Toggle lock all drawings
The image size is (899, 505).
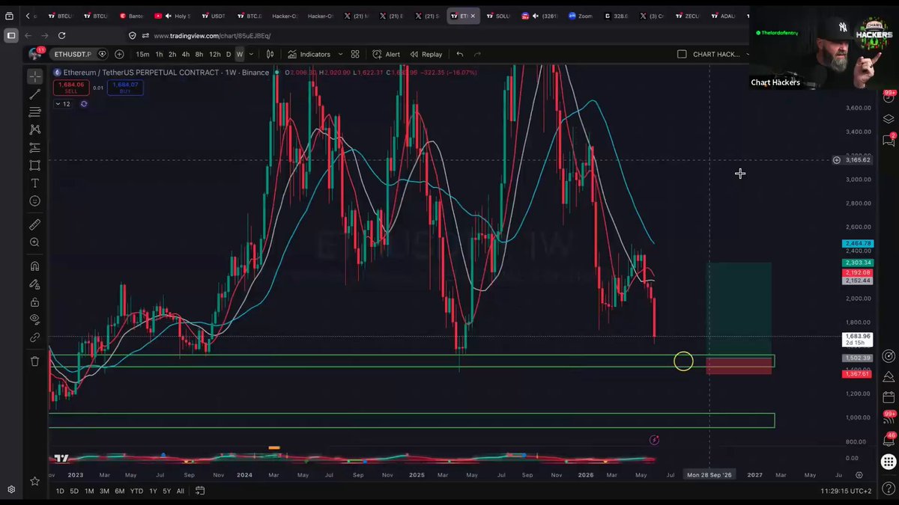34,302
